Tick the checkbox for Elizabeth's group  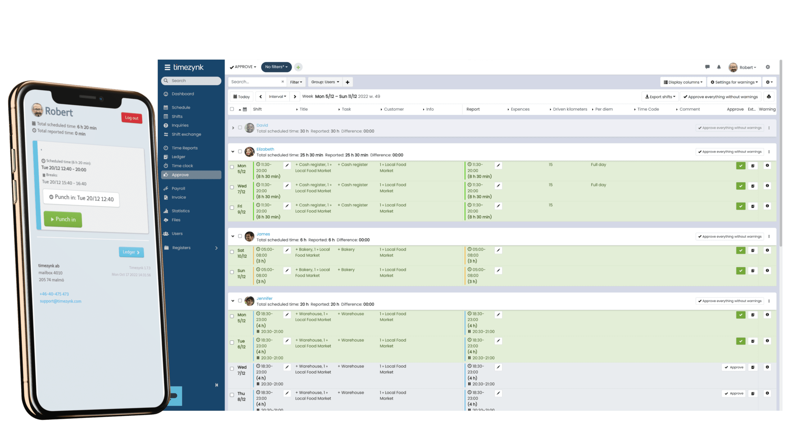pyautogui.click(x=240, y=151)
